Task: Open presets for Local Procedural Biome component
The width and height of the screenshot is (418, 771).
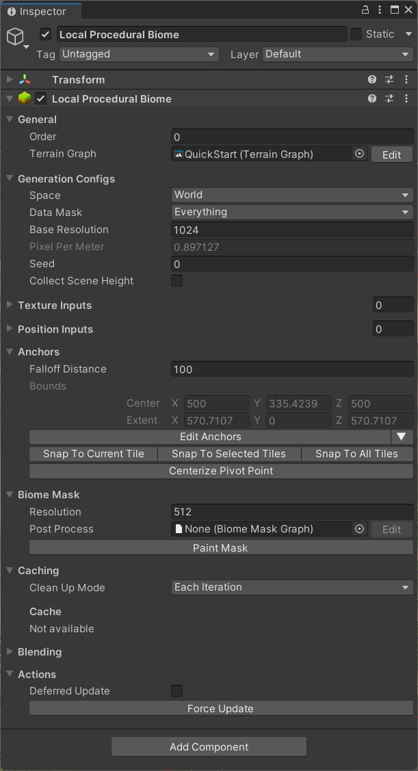Action: pos(389,98)
